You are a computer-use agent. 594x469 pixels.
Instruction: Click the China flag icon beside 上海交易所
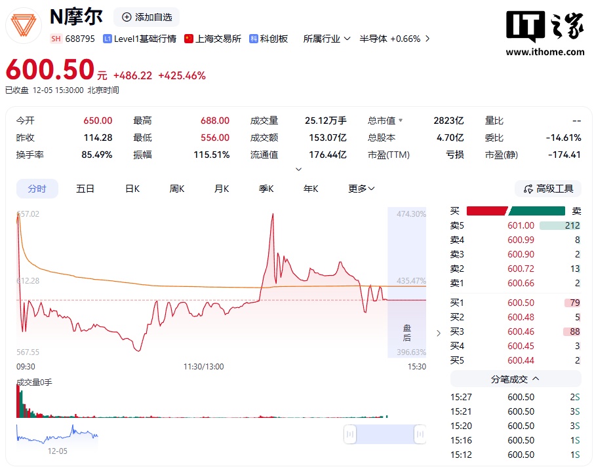click(189, 39)
